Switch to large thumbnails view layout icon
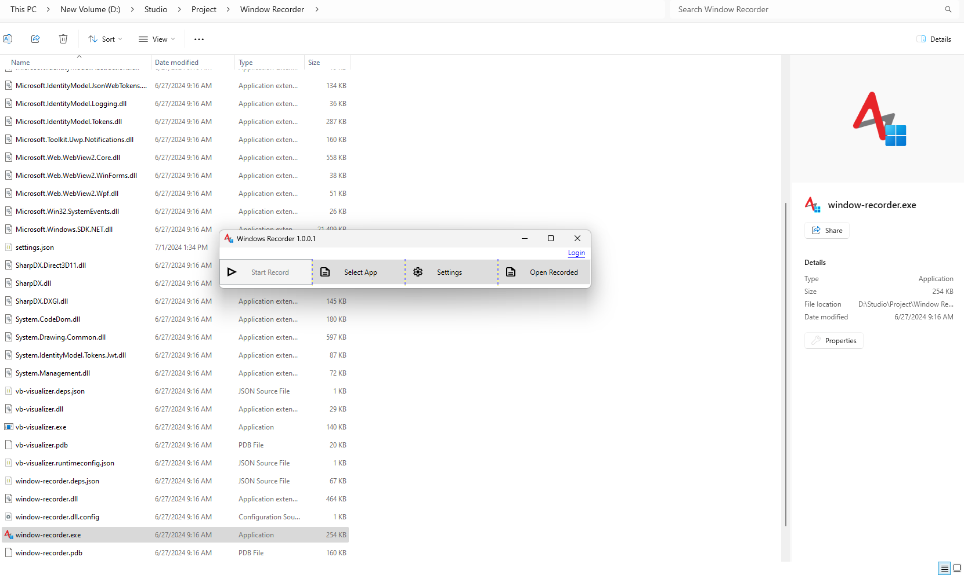The width and height of the screenshot is (964, 575). tap(957, 568)
